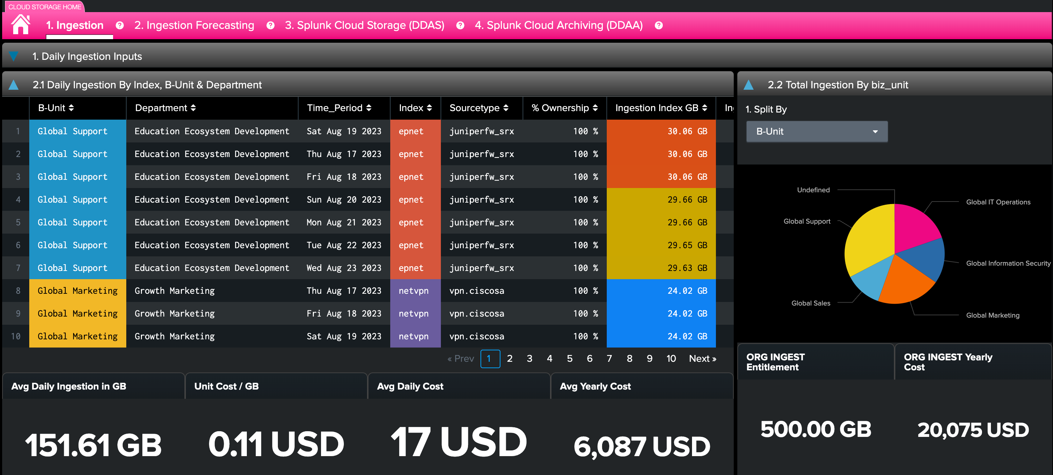Open help icon after Splunk Cloud Archiving (DDAA)

(x=658, y=25)
